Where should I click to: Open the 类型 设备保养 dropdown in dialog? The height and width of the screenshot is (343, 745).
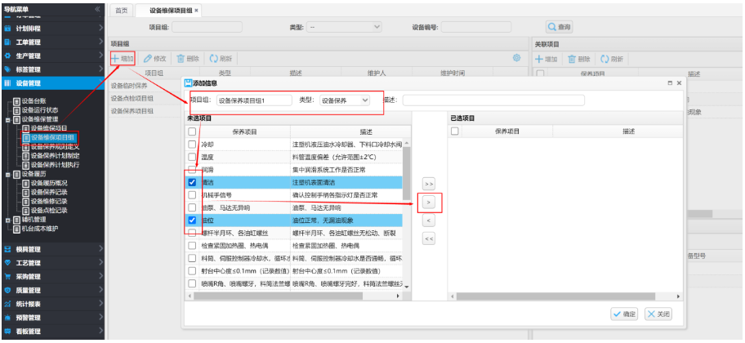(345, 100)
